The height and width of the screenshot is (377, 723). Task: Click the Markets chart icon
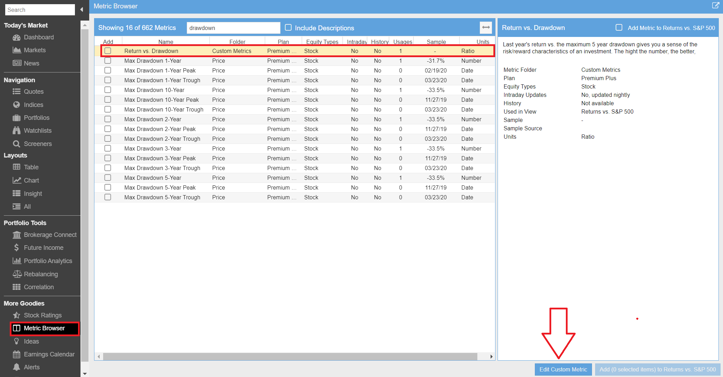click(x=16, y=50)
